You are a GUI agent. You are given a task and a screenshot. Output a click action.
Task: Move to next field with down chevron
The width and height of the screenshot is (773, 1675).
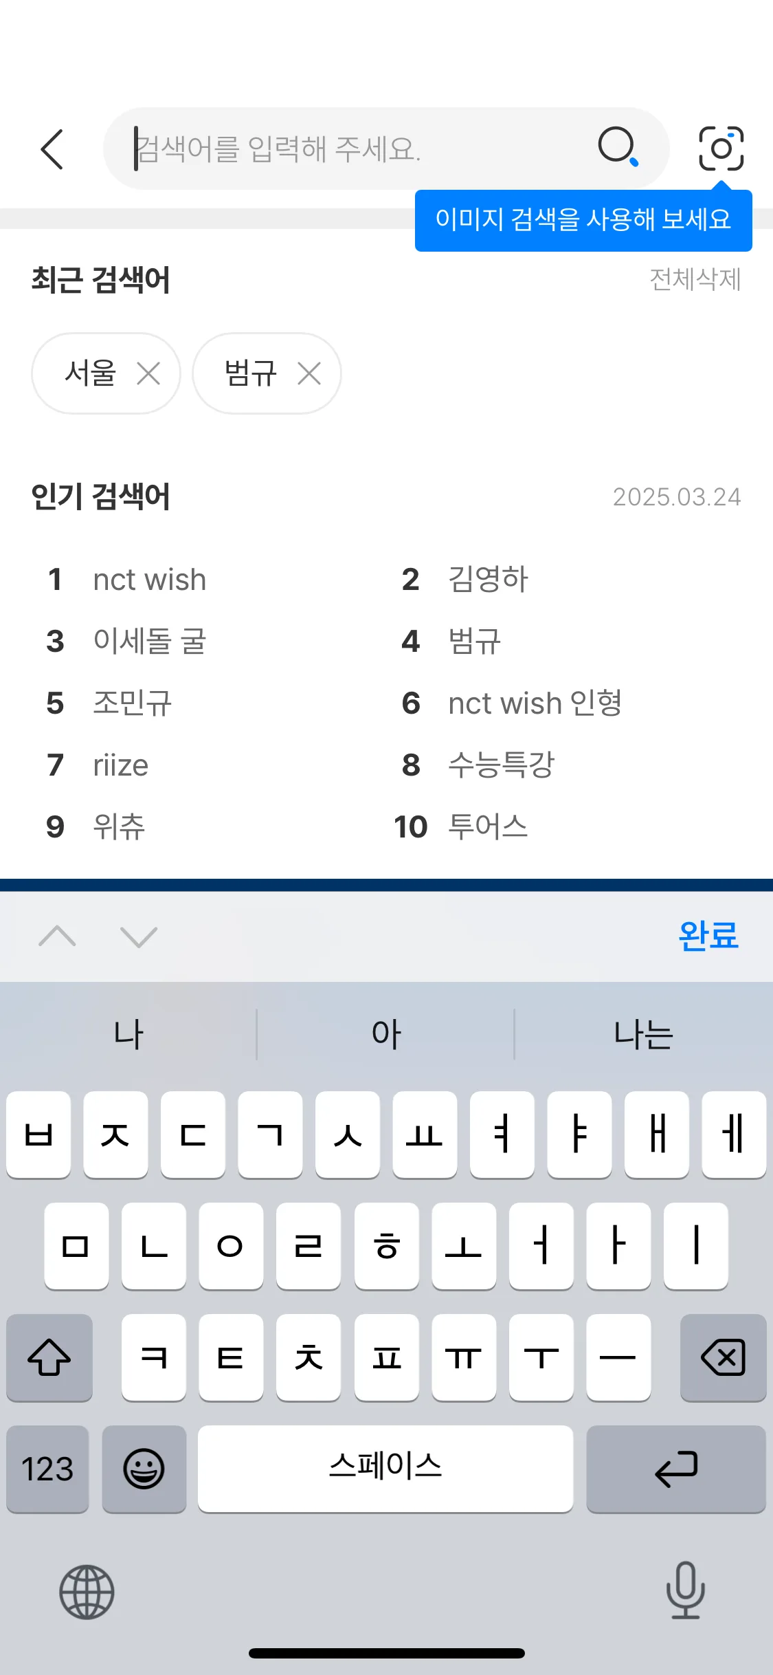click(139, 936)
